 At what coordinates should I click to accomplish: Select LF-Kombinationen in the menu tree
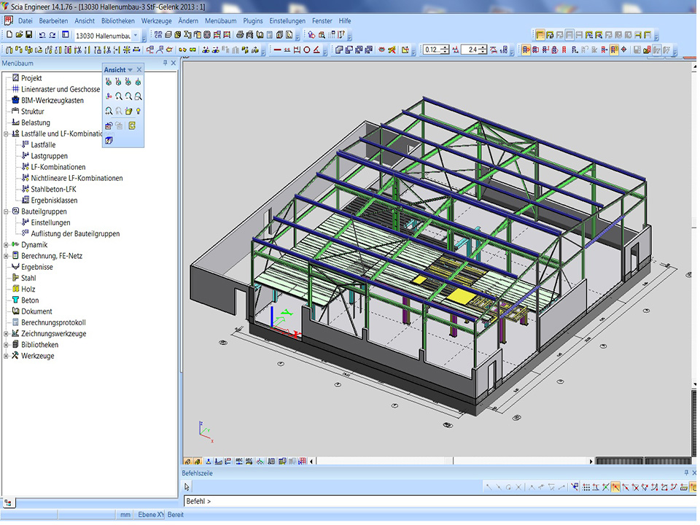point(58,167)
